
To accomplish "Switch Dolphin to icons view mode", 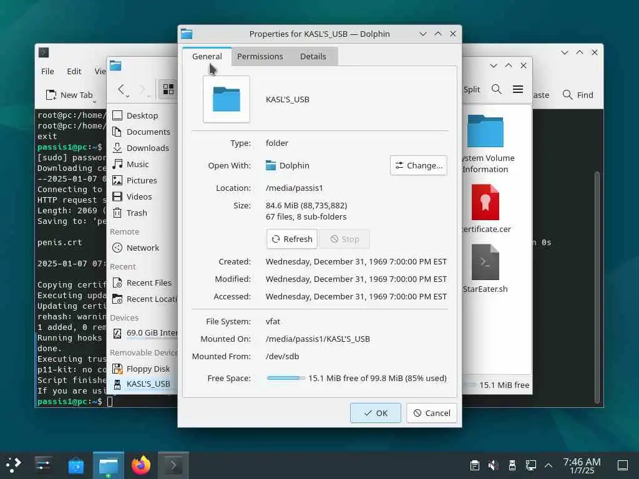I will tap(168, 89).
